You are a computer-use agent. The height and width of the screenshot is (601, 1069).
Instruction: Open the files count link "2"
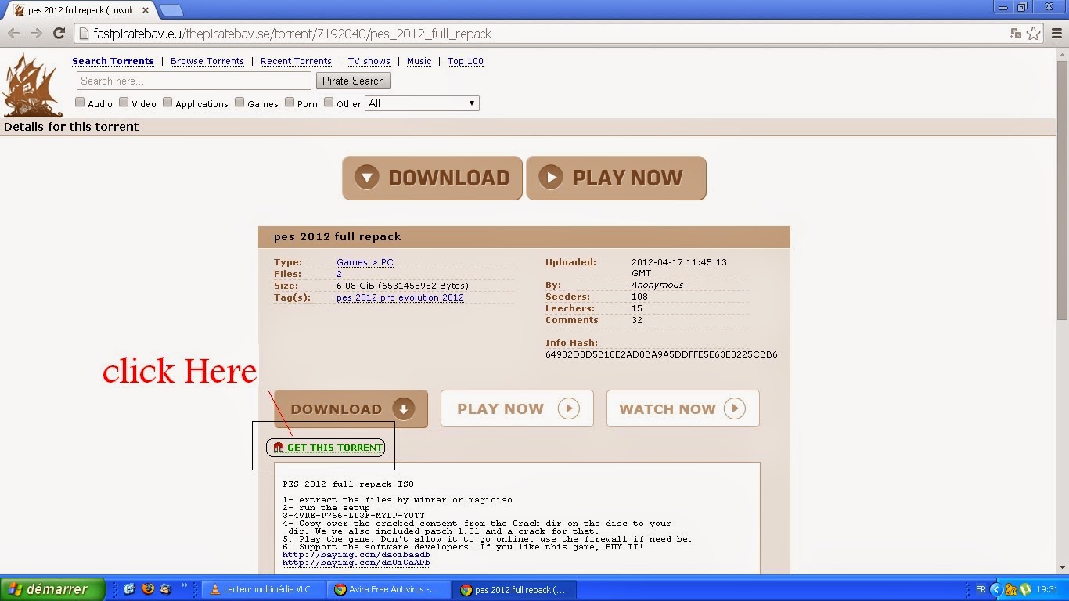pyautogui.click(x=339, y=274)
